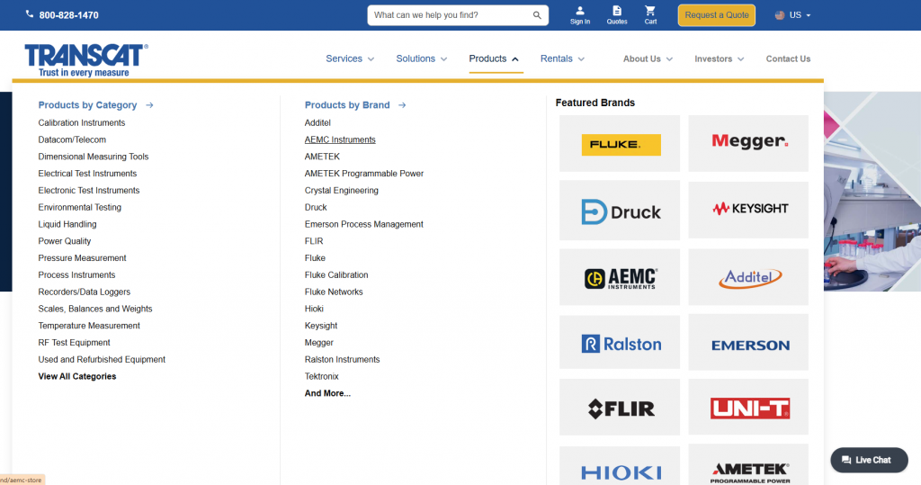921x485 pixels.
Task: Open Megger featured brand logo
Action: click(x=748, y=143)
